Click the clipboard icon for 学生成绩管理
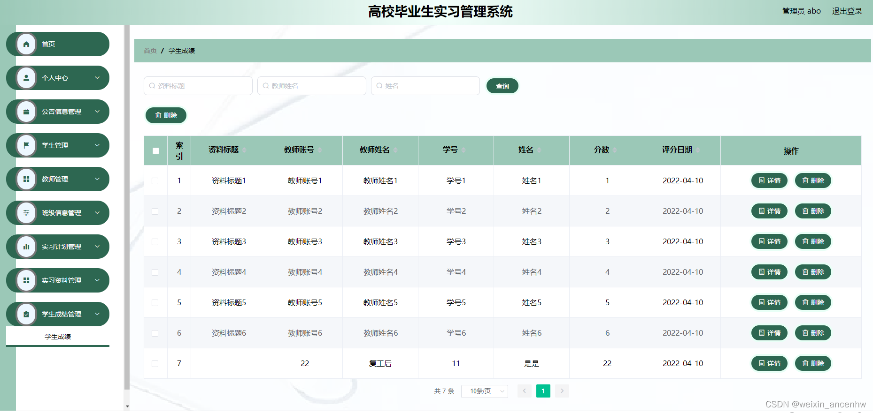The image size is (873, 413). click(x=26, y=314)
